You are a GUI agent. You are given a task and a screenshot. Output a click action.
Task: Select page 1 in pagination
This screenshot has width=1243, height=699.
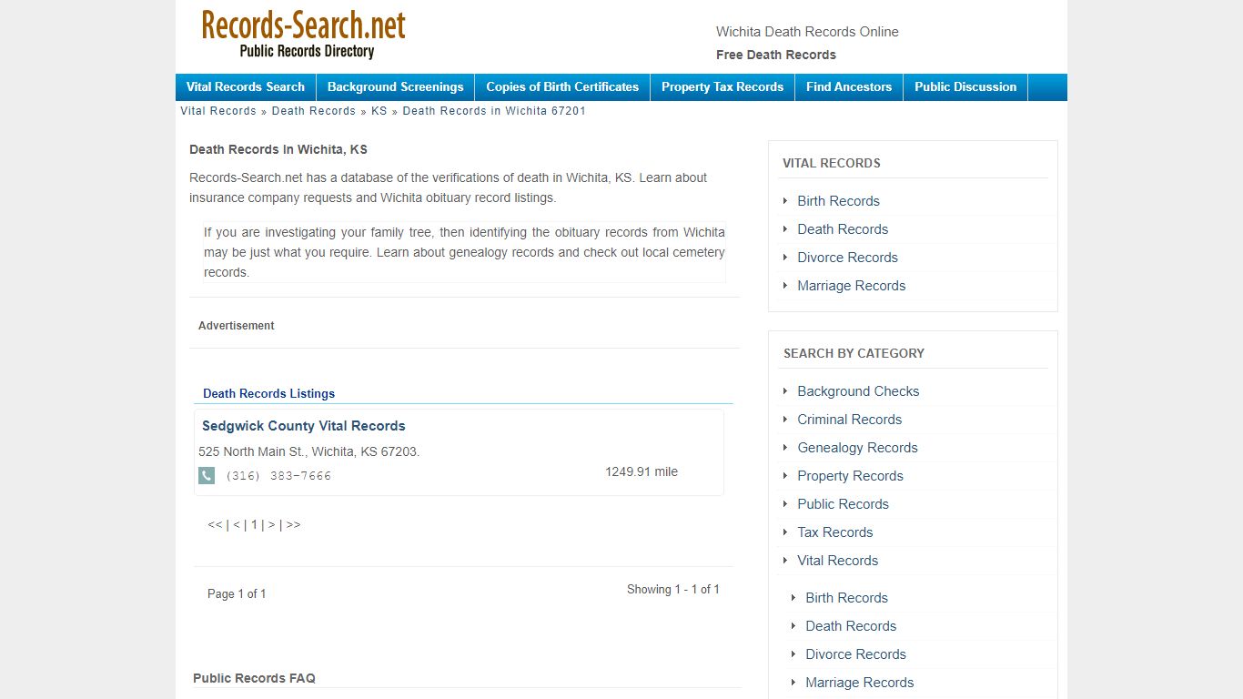pyautogui.click(x=254, y=525)
